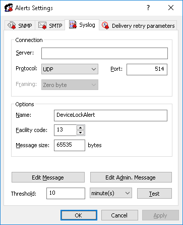The width and height of the screenshot is (183, 225).
Task: Click the disabled Framing Zero byte dropdown
Action: tap(70, 84)
